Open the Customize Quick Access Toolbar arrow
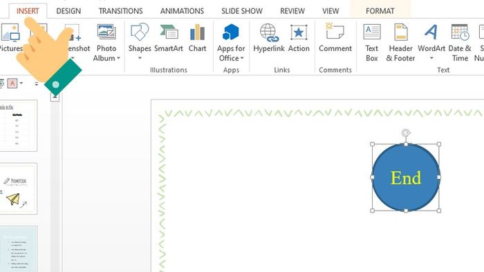Image resolution: width=484 pixels, height=272 pixels. coord(37,84)
